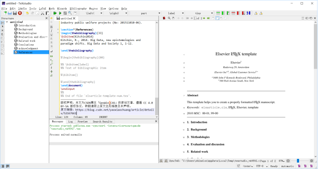Screen dimensions: 318x169
Task: Open the label reference dropdown
Action: click(x=173, y=13)
